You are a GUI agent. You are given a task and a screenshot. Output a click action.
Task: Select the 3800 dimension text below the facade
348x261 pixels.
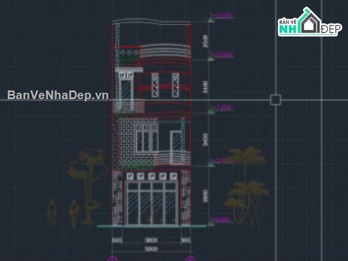coord(151,240)
